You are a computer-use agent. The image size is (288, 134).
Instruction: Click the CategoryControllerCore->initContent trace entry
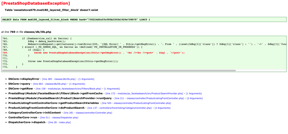(x=35, y=113)
